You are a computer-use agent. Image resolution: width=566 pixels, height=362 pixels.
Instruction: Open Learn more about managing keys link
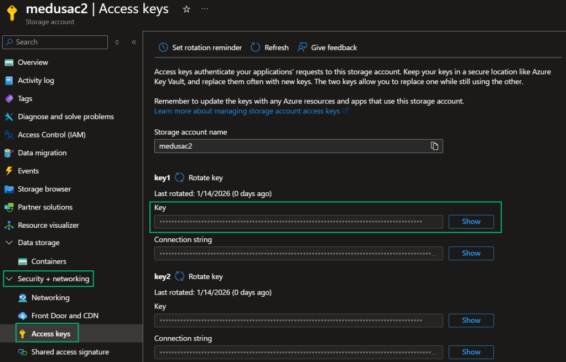point(247,111)
